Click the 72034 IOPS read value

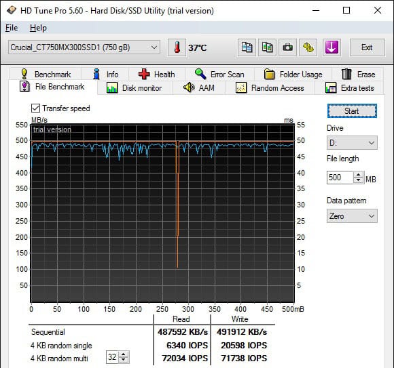point(185,359)
